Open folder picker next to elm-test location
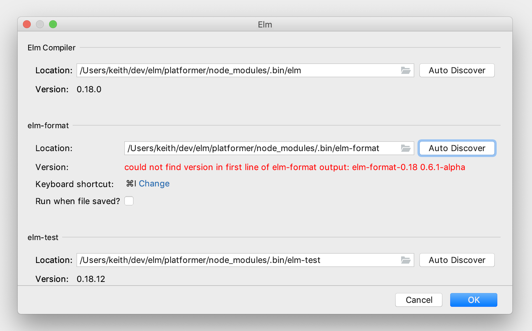Viewport: 532px width, 331px height. [406, 260]
